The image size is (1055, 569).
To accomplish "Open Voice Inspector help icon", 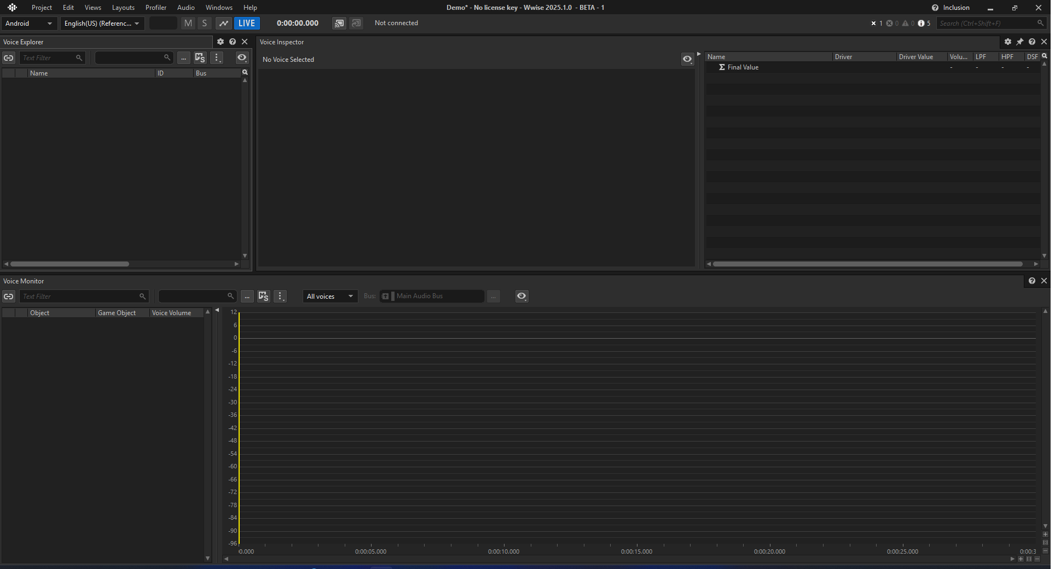I will pyautogui.click(x=1032, y=42).
